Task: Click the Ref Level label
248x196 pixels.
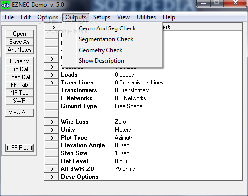Action: pos(74,161)
